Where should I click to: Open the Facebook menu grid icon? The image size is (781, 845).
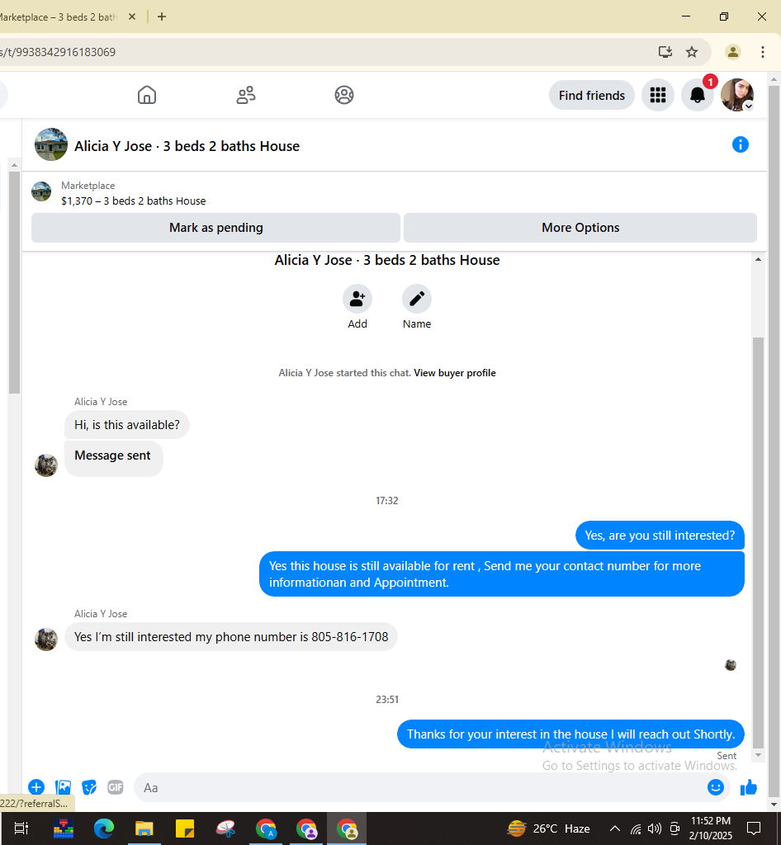(x=657, y=96)
